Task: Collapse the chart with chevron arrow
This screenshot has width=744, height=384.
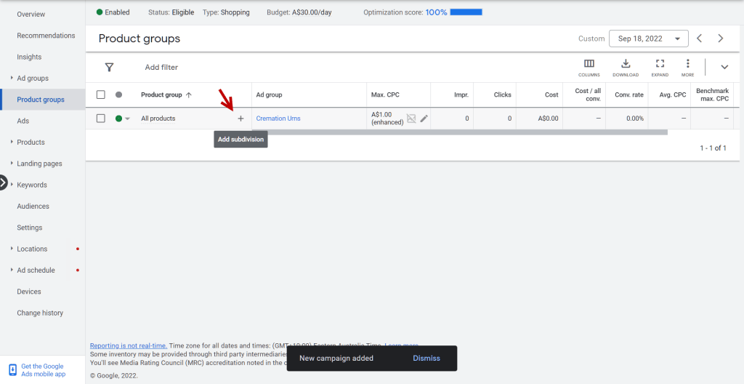Action: (x=724, y=67)
